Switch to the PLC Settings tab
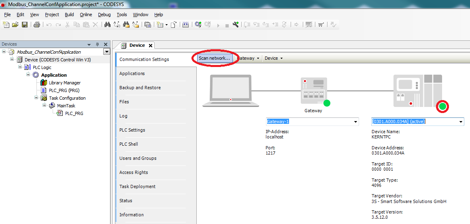 tap(132, 130)
